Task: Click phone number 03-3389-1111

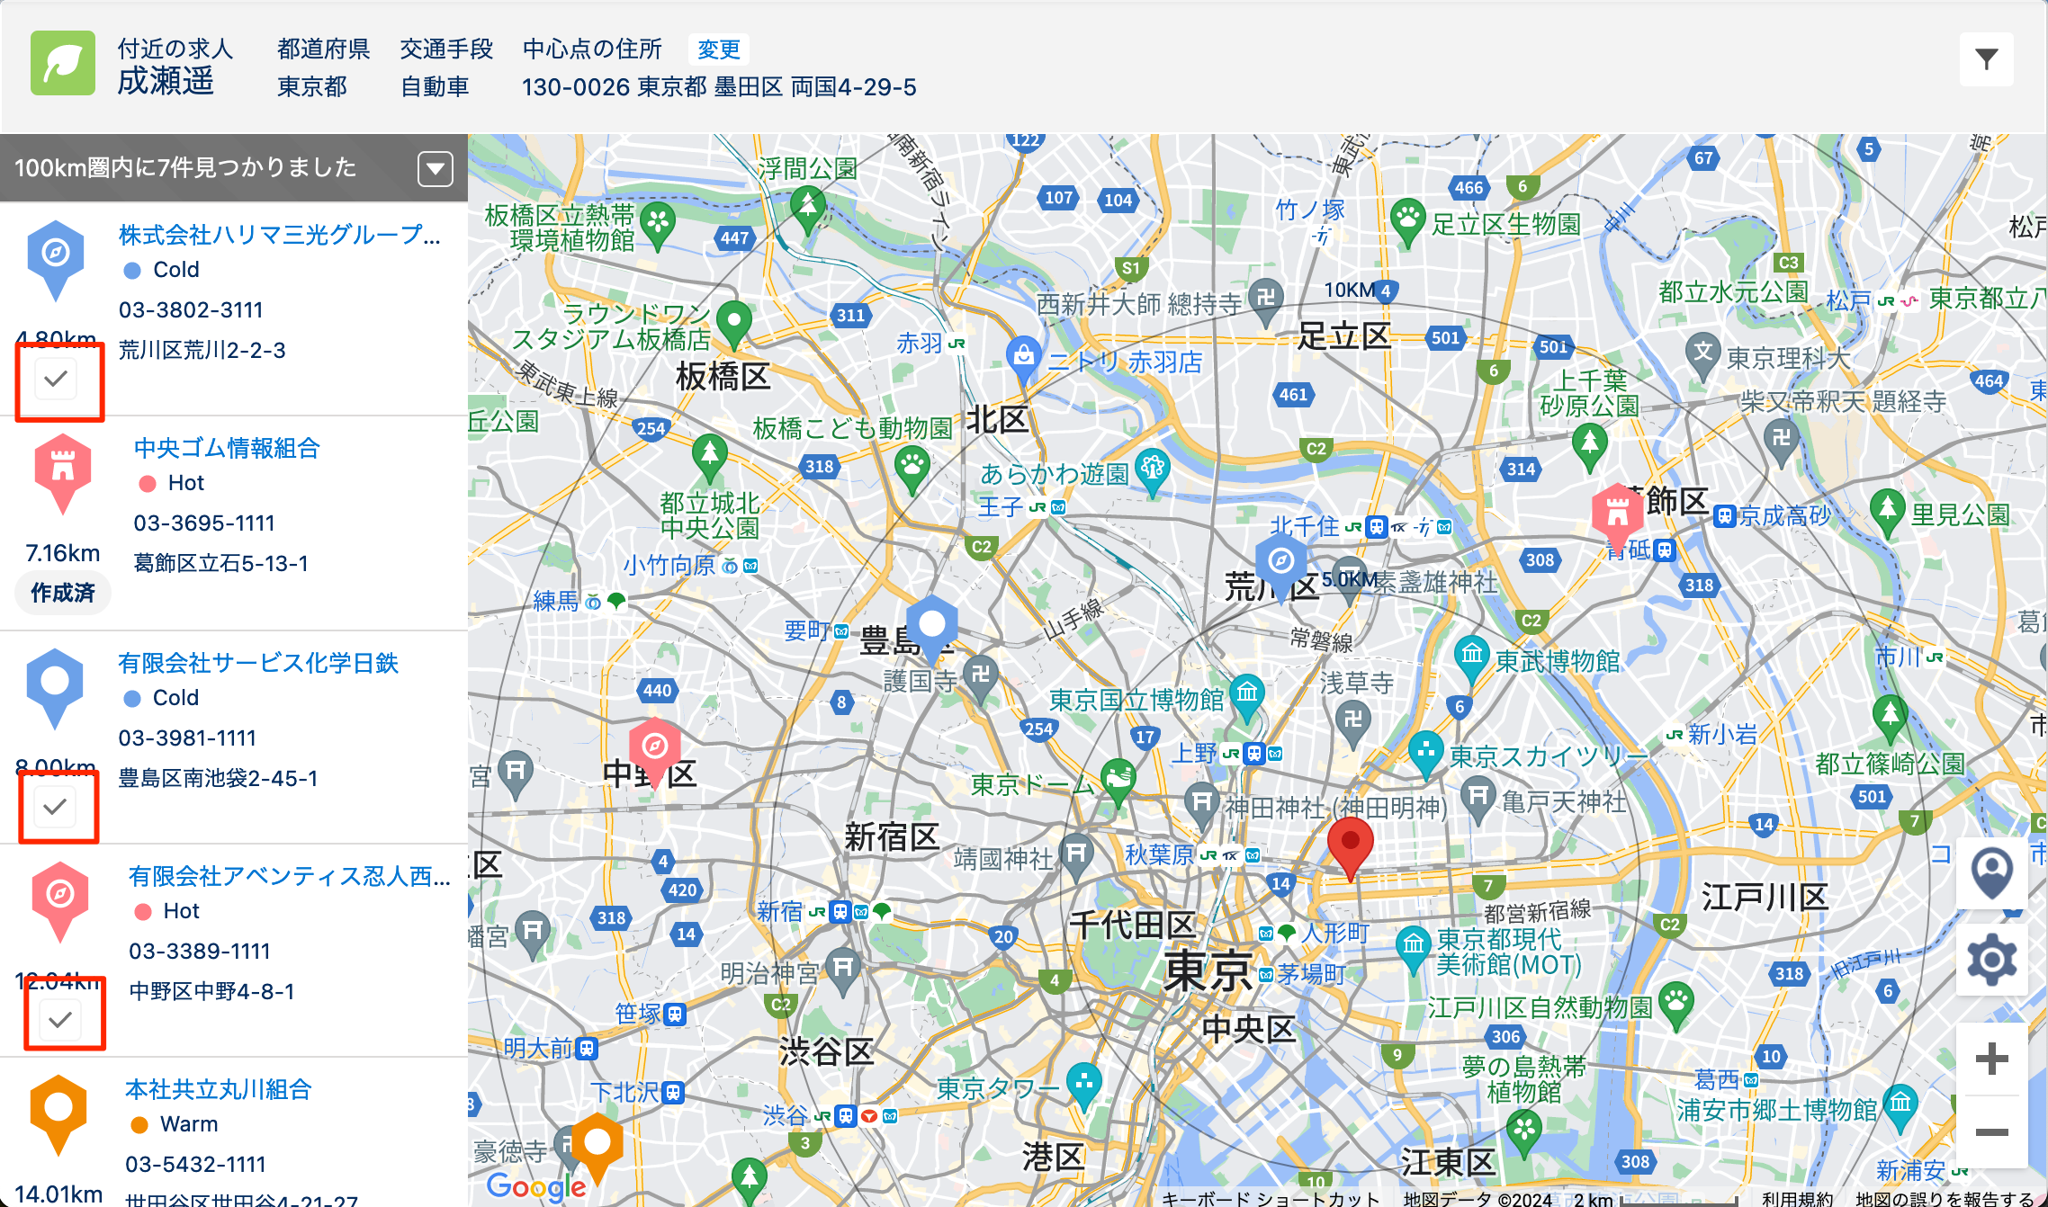Action: coord(200,952)
